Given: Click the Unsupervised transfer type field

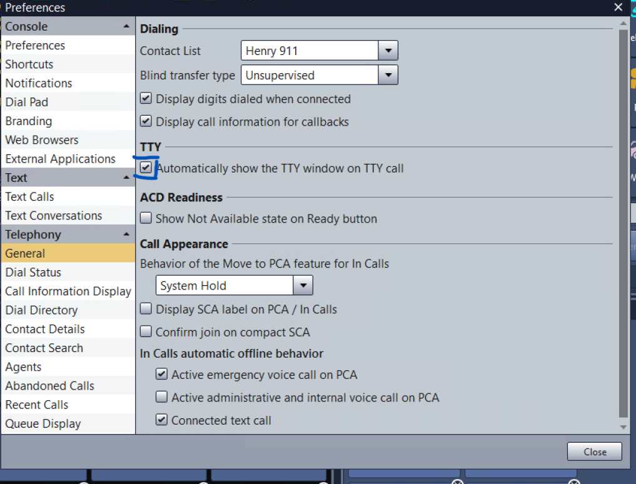Looking at the screenshot, I should (x=310, y=75).
